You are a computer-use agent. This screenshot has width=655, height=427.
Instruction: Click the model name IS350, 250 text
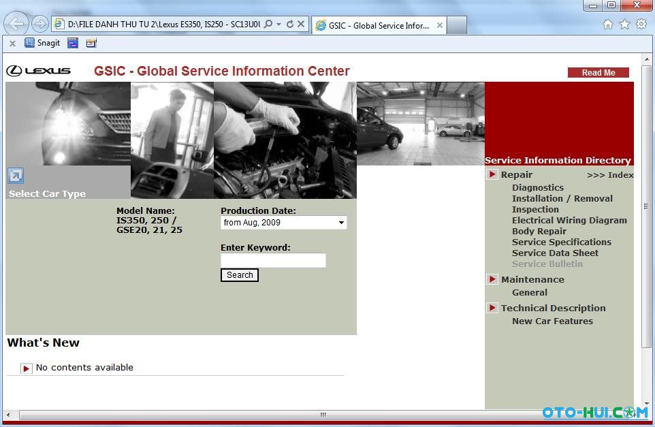pyautogui.click(x=149, y=225)
